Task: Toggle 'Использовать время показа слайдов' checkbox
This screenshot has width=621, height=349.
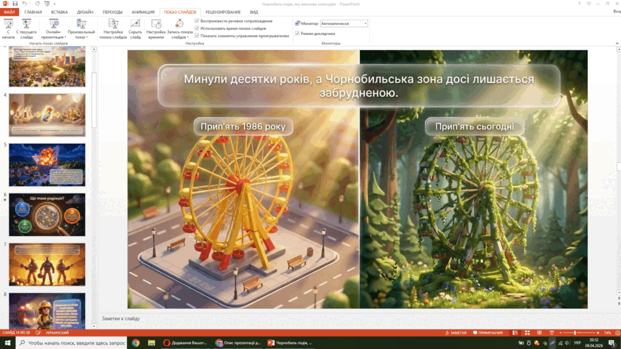Action: click(x=197, y=28)
